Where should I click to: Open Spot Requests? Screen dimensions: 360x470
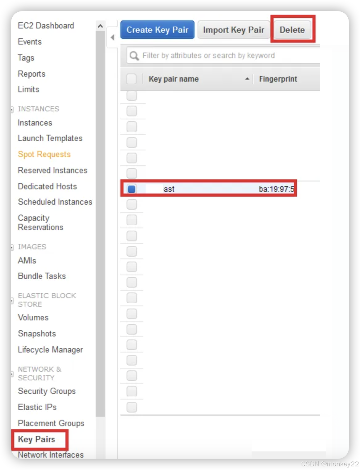pos(44,154)
